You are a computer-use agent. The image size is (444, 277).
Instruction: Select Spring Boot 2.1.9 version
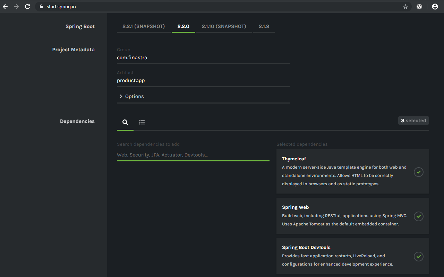264,26
